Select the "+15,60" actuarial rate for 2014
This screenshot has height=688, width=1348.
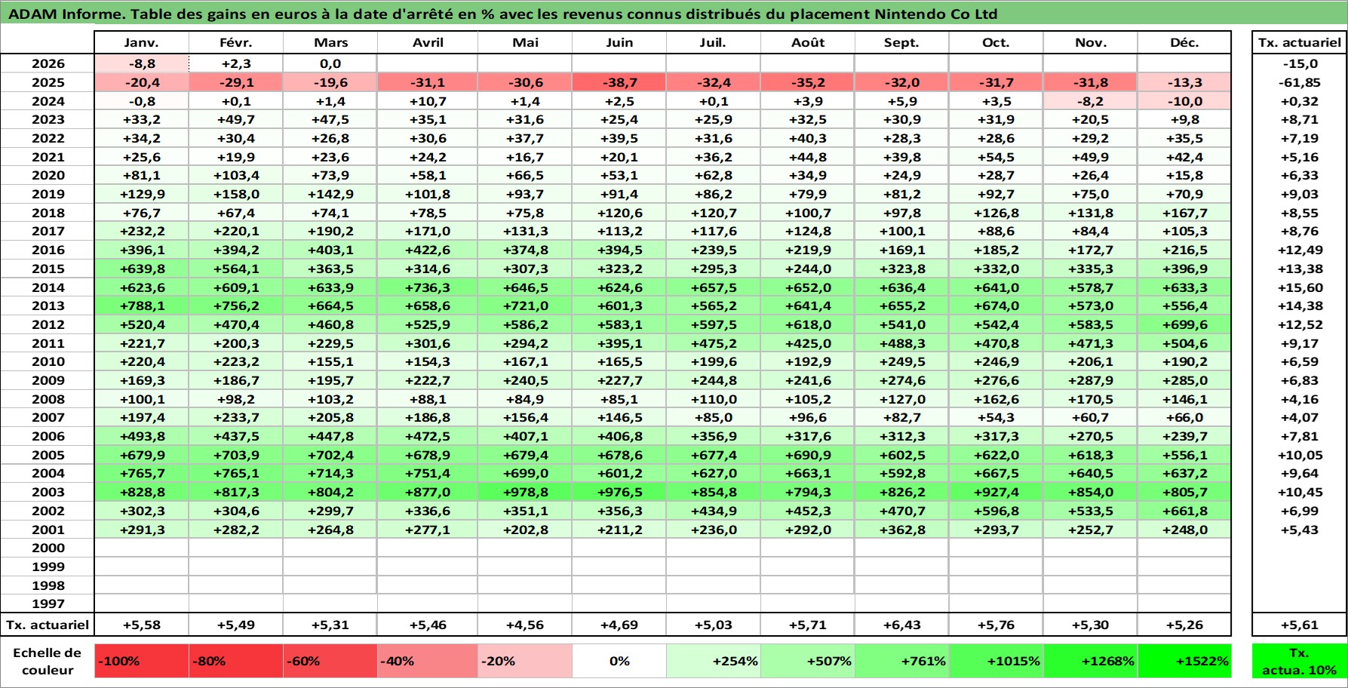pyautogui.click(x=1299, y=287)
